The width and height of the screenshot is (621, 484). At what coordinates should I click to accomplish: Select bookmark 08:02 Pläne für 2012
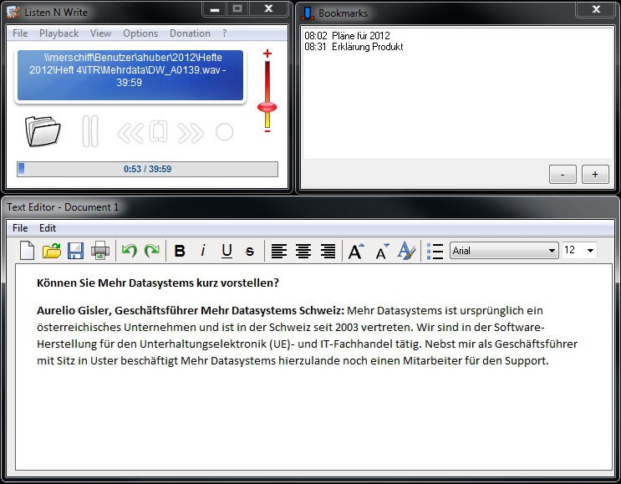click(x=347, y=36)
